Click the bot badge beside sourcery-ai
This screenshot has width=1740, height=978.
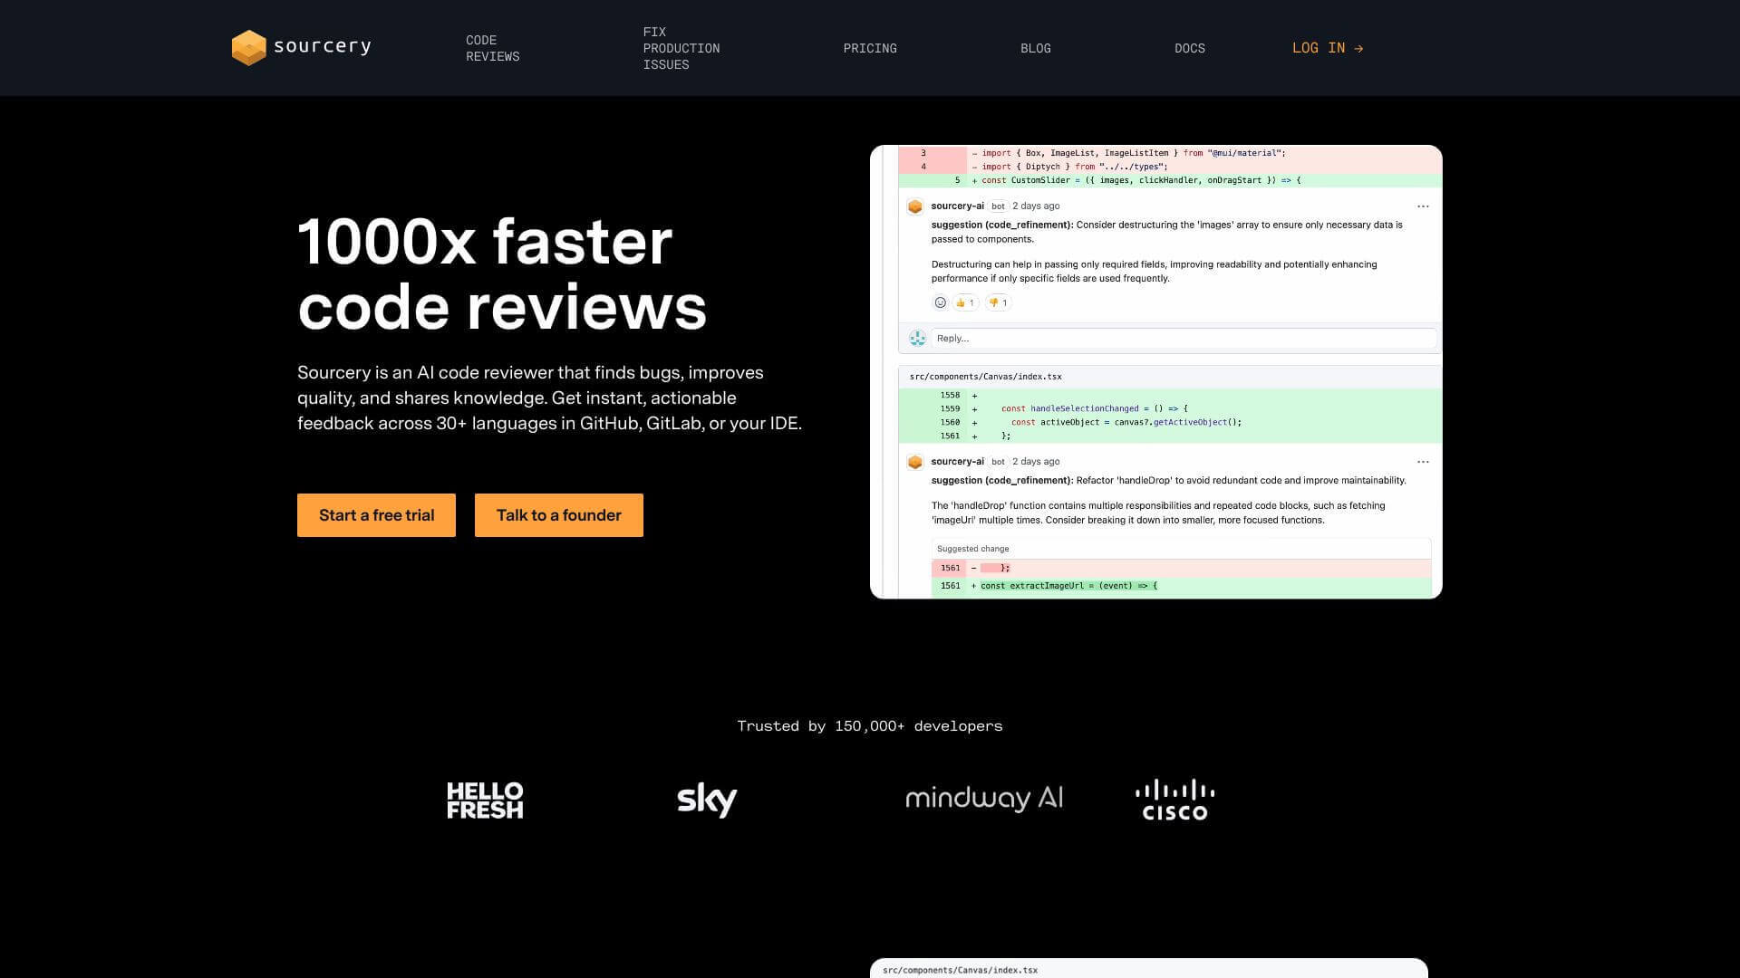click(997, 206)
